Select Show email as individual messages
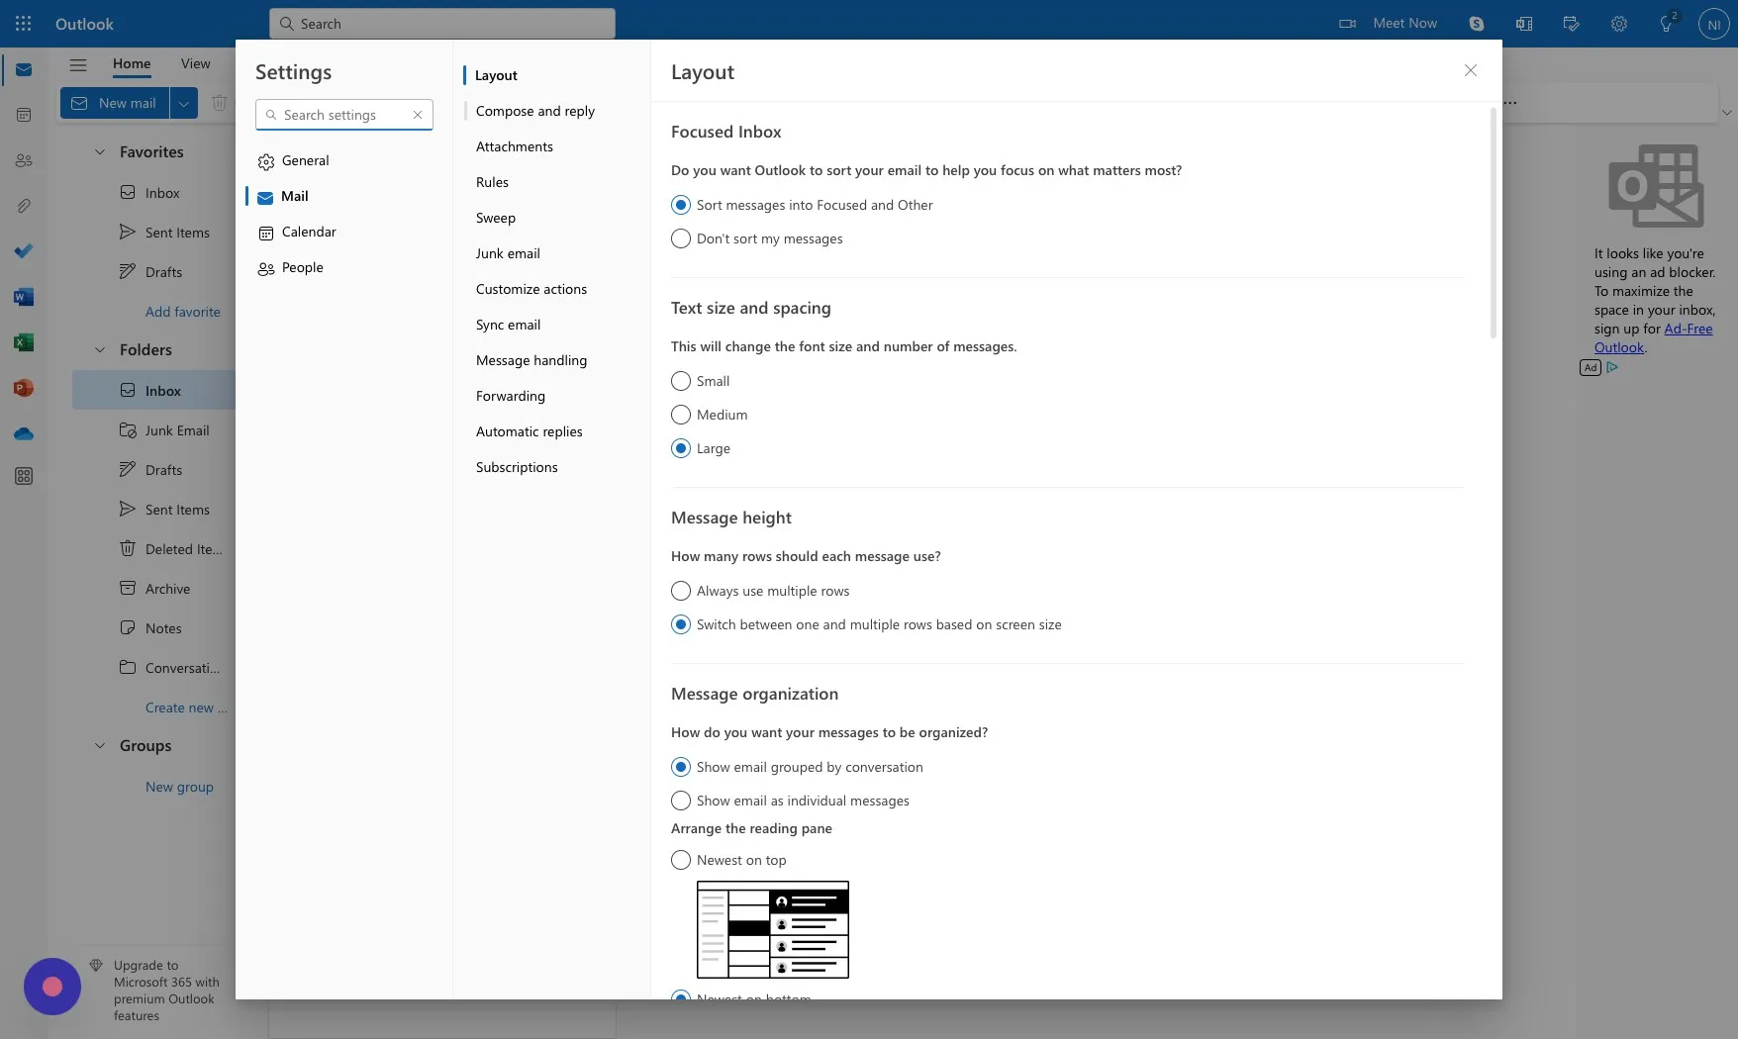Screen dimensions: 1738x1039 790,801
